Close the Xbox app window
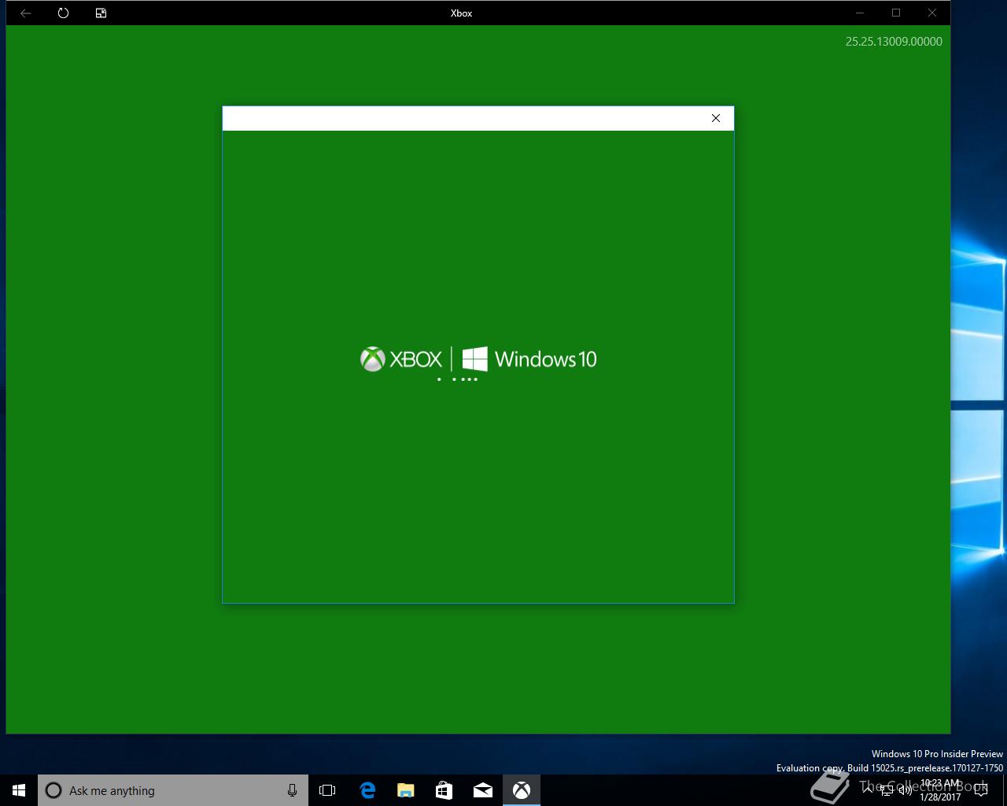 coord(932,13)
